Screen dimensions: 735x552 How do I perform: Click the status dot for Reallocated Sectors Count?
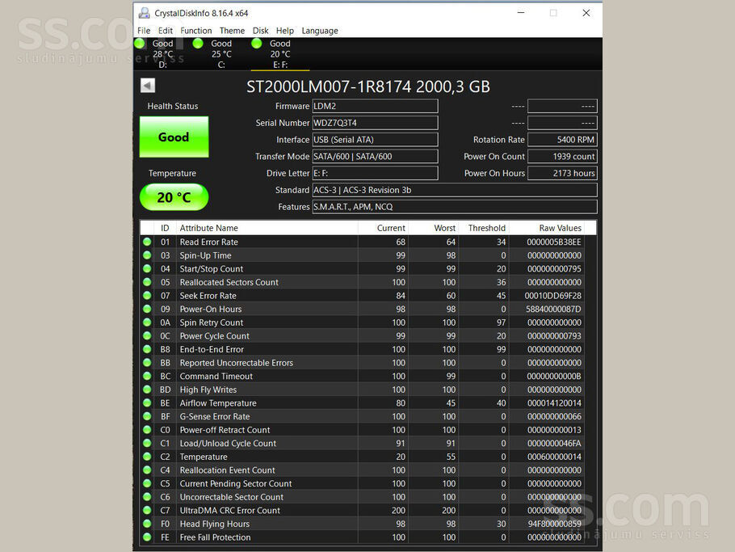(147, 282)
